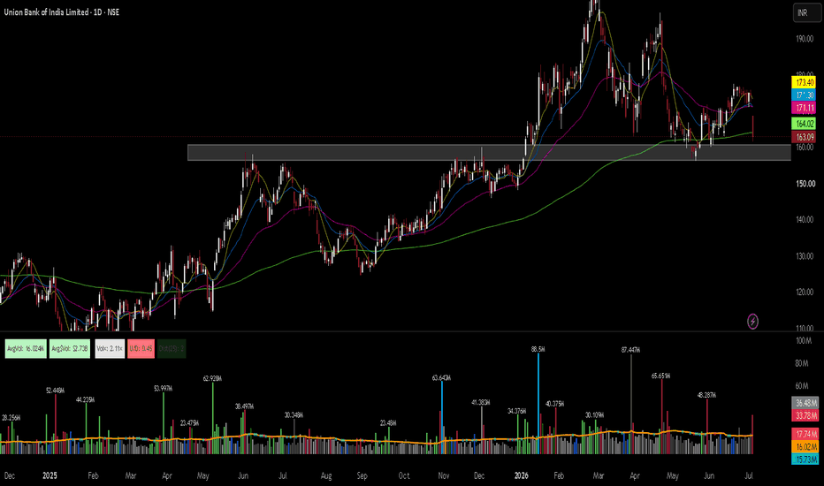
Task: Click the 120.00 price axis tick
Action: pyautogui.click(x=805, y=292)
